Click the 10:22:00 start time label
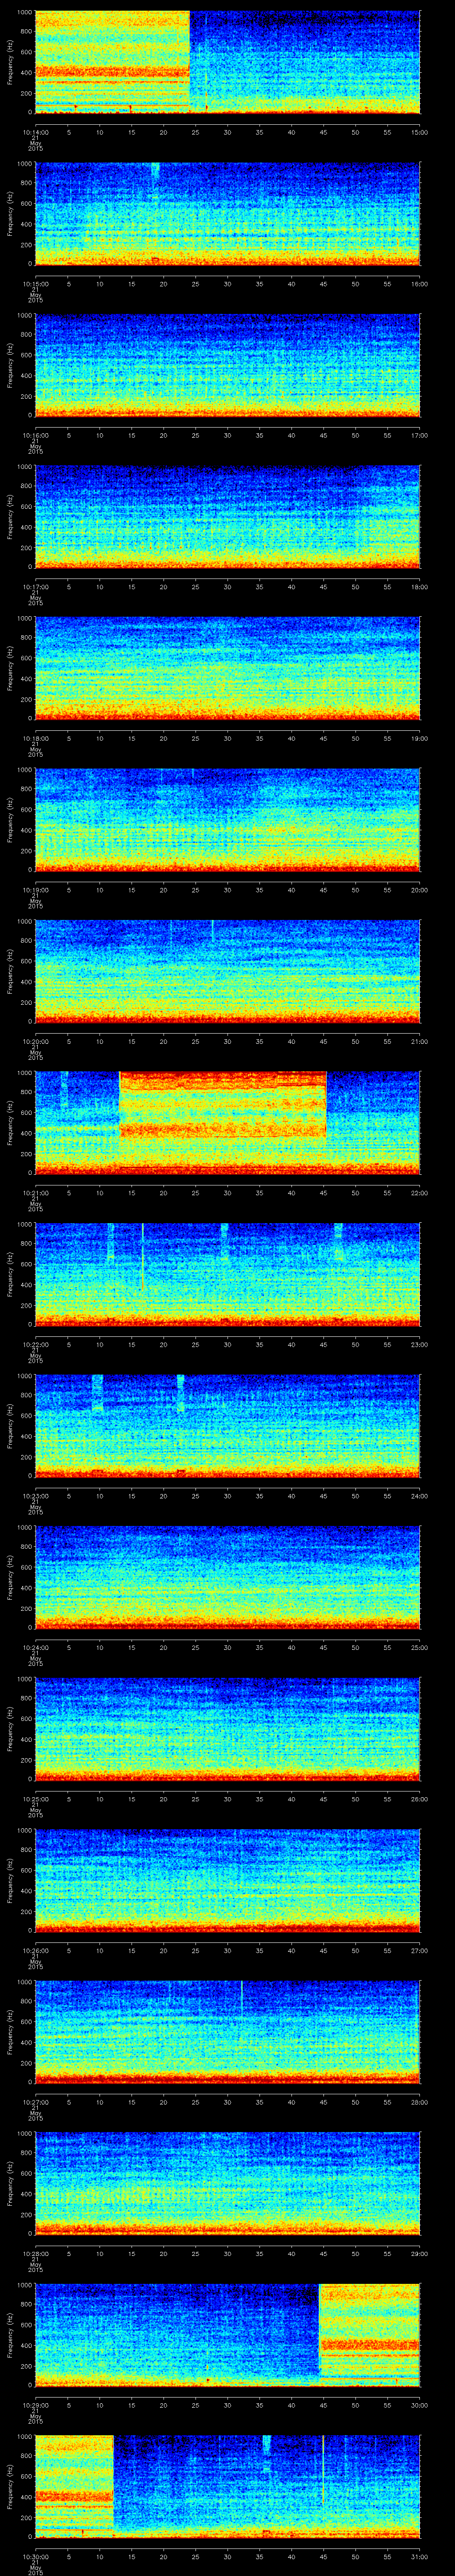Image resolution: width=455 pixels, height=2576 pixels. (x=35, y=1344)
